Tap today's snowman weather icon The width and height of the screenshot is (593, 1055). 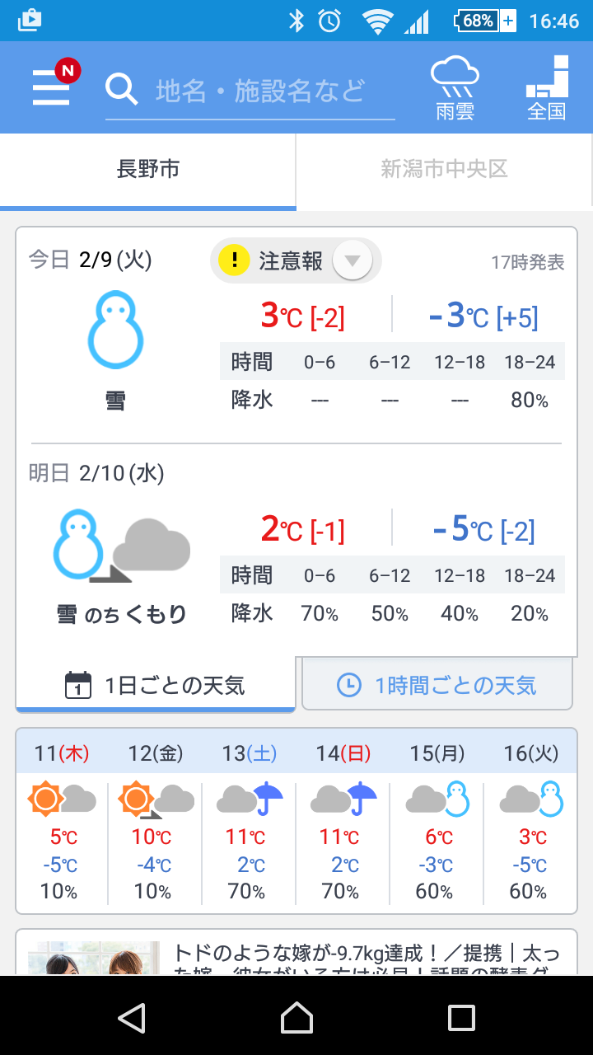tap(115, 330)
